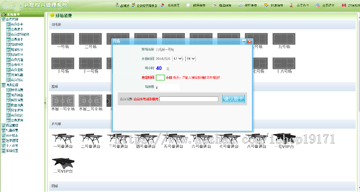Image resolution: width=360 pixels, height=192 pixels.
Task: Minimize the 开场 dialog
Action: tap(244, 42)
